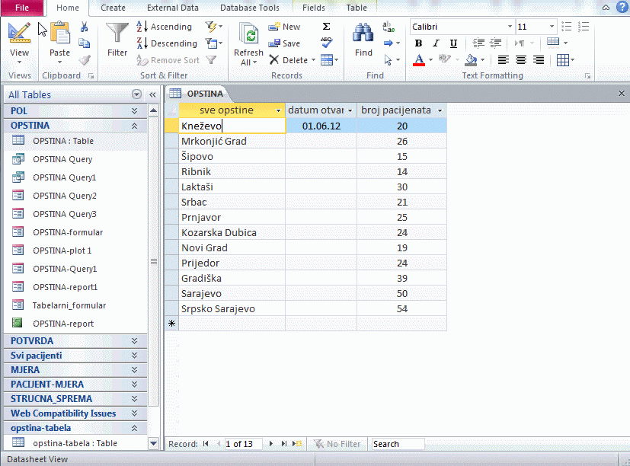Click the font color red A swatch

pyautogui.click(x=418, y=60)
